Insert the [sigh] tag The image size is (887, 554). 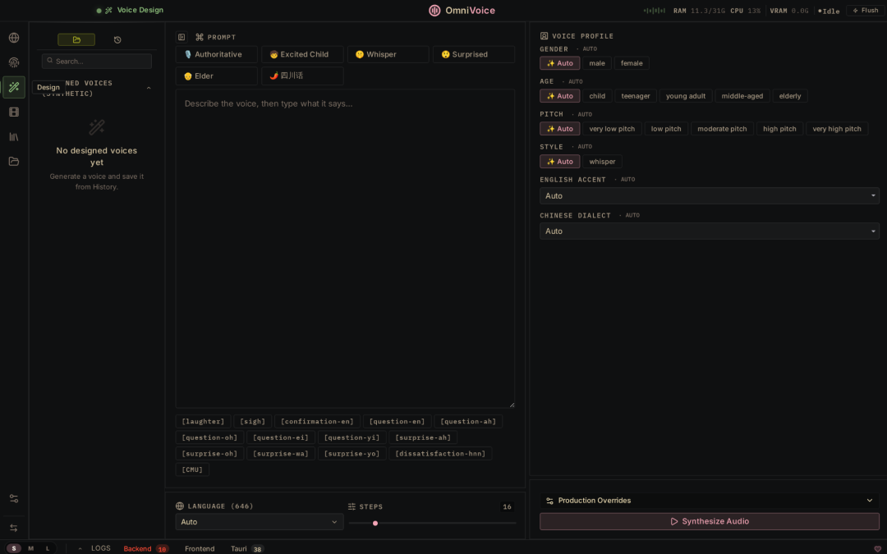[x=253, y=422]
